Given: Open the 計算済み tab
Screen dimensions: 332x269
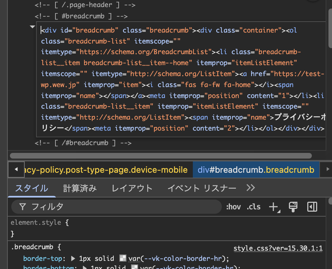Looking at the screenshot, I should [x=80, y=188].
